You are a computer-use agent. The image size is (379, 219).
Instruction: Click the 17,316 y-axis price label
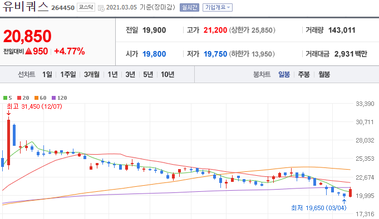tap(365, 214)
